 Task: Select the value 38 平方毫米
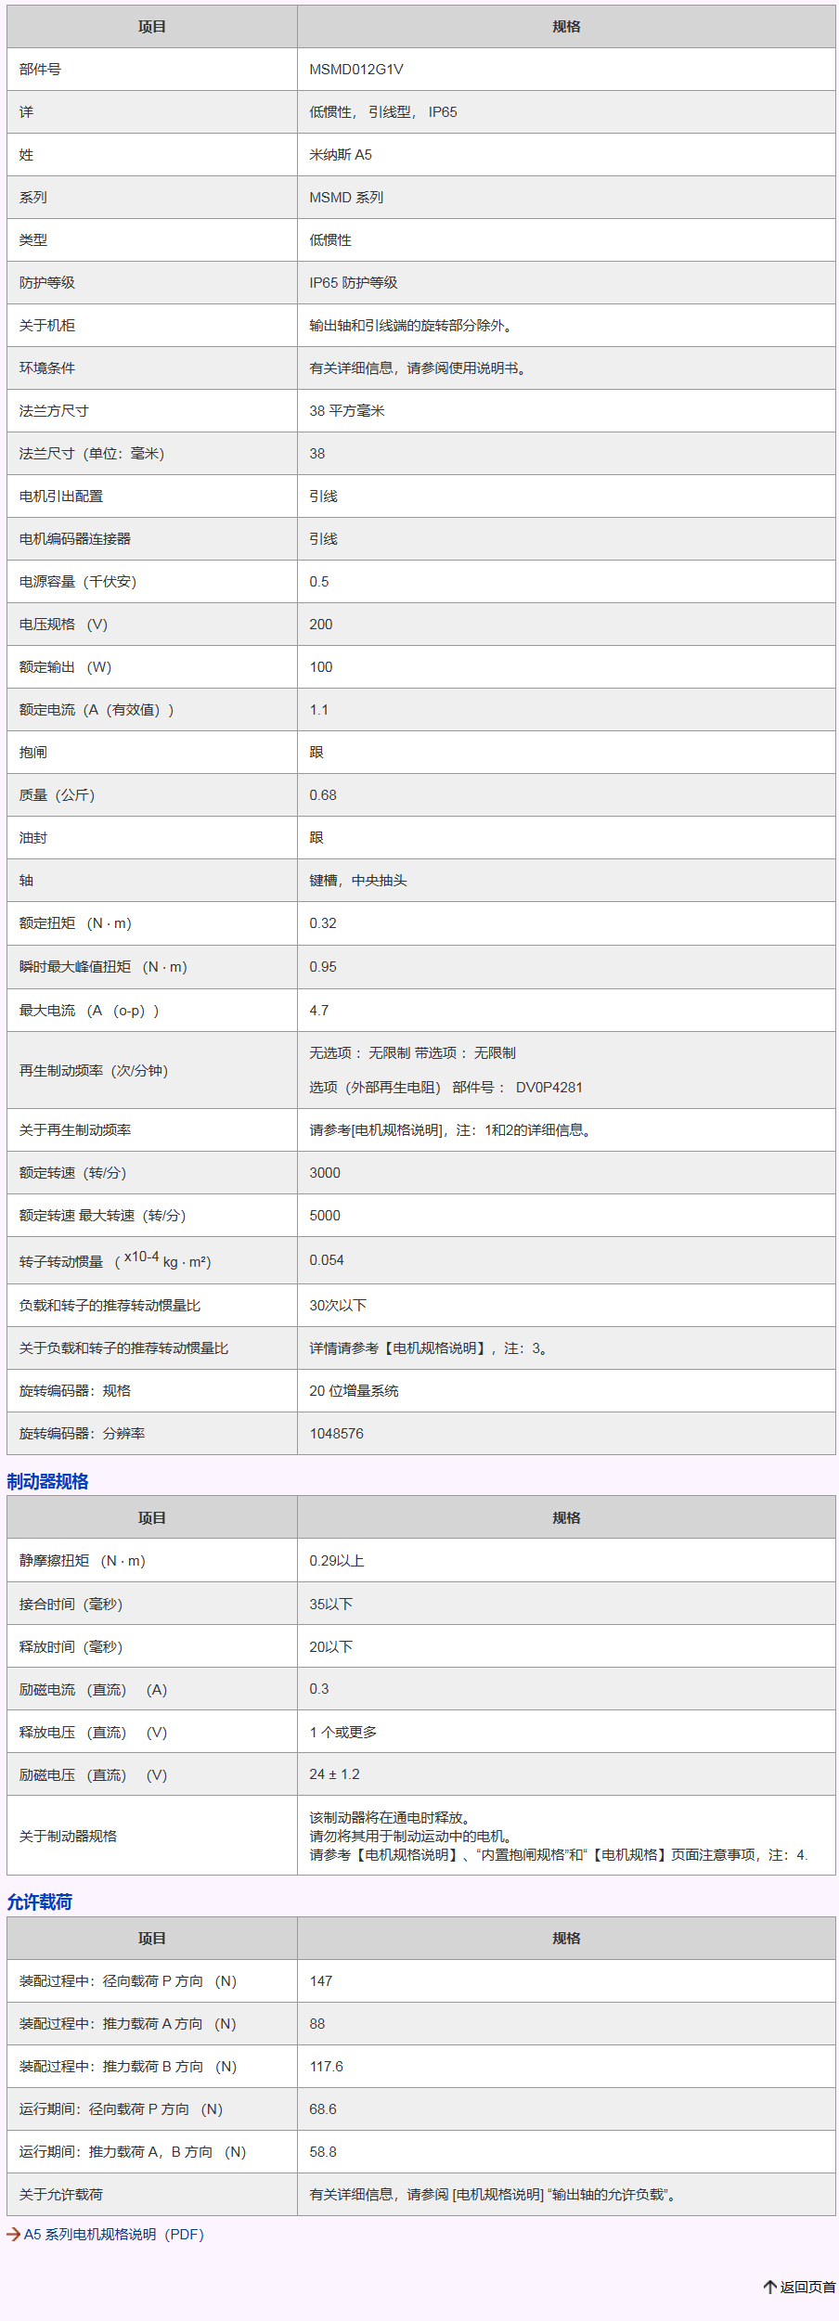[347, 411]
